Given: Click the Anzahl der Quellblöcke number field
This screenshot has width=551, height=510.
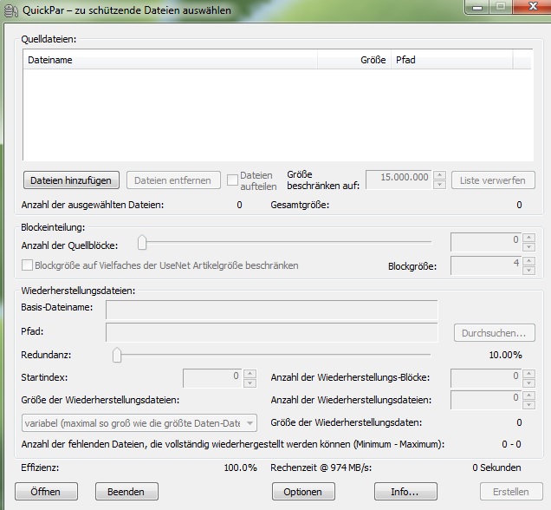Looking at the screenshot, I should point(486,242).
